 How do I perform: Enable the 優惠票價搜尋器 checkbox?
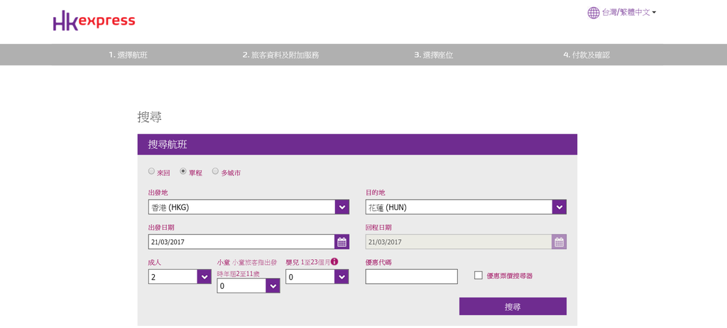pos(479,275)
